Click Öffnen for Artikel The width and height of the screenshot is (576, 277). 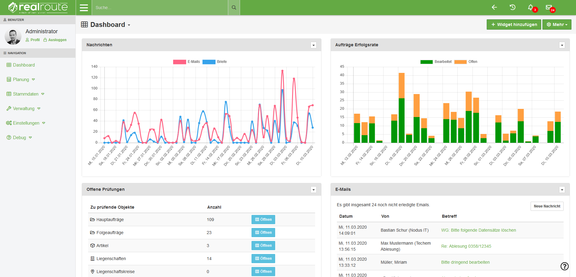(263, 246)
